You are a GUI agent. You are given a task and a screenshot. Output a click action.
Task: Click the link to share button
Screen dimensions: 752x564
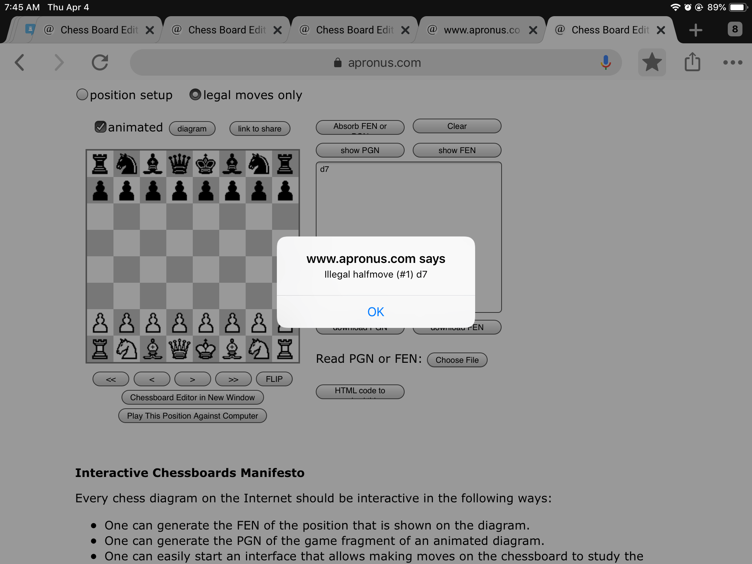260,129
